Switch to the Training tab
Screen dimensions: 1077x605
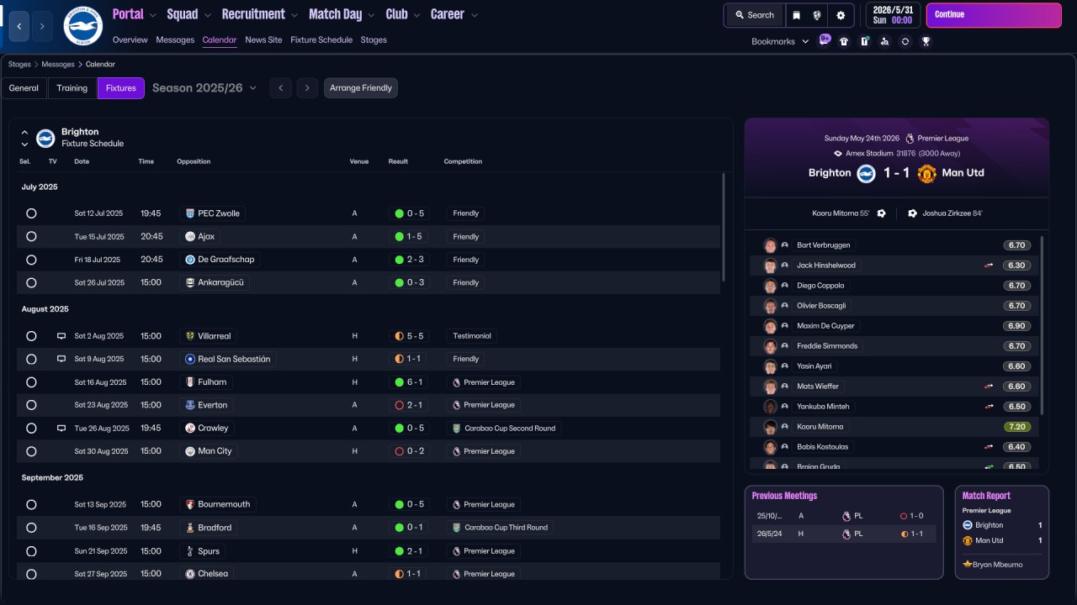(72, 88)
